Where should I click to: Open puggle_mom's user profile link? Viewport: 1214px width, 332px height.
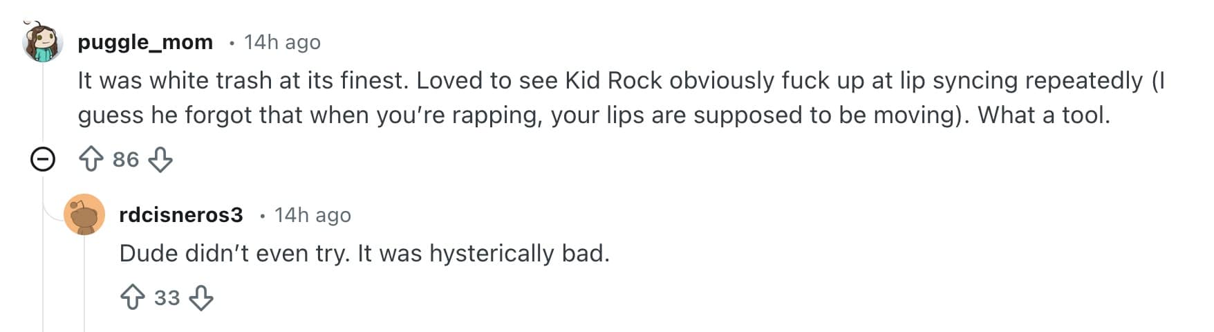point(145,42)
